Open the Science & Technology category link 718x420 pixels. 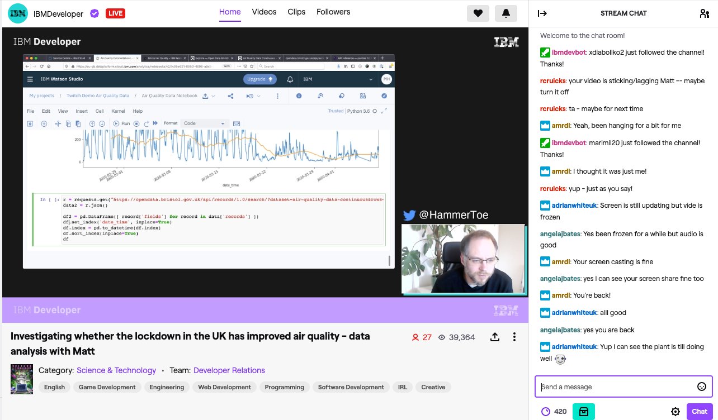pyautogui.click(x=116, y=370)
